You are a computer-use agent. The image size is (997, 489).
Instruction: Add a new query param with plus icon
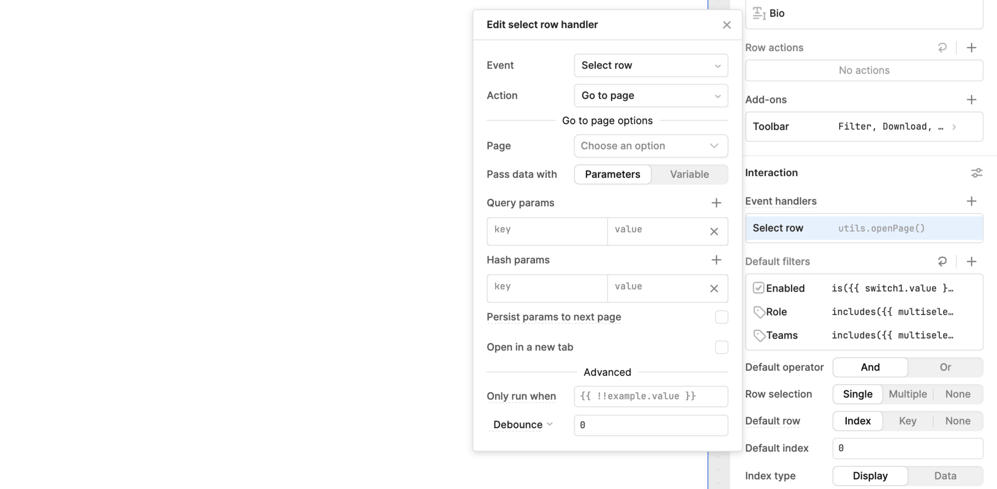click(x=716, y=203)
